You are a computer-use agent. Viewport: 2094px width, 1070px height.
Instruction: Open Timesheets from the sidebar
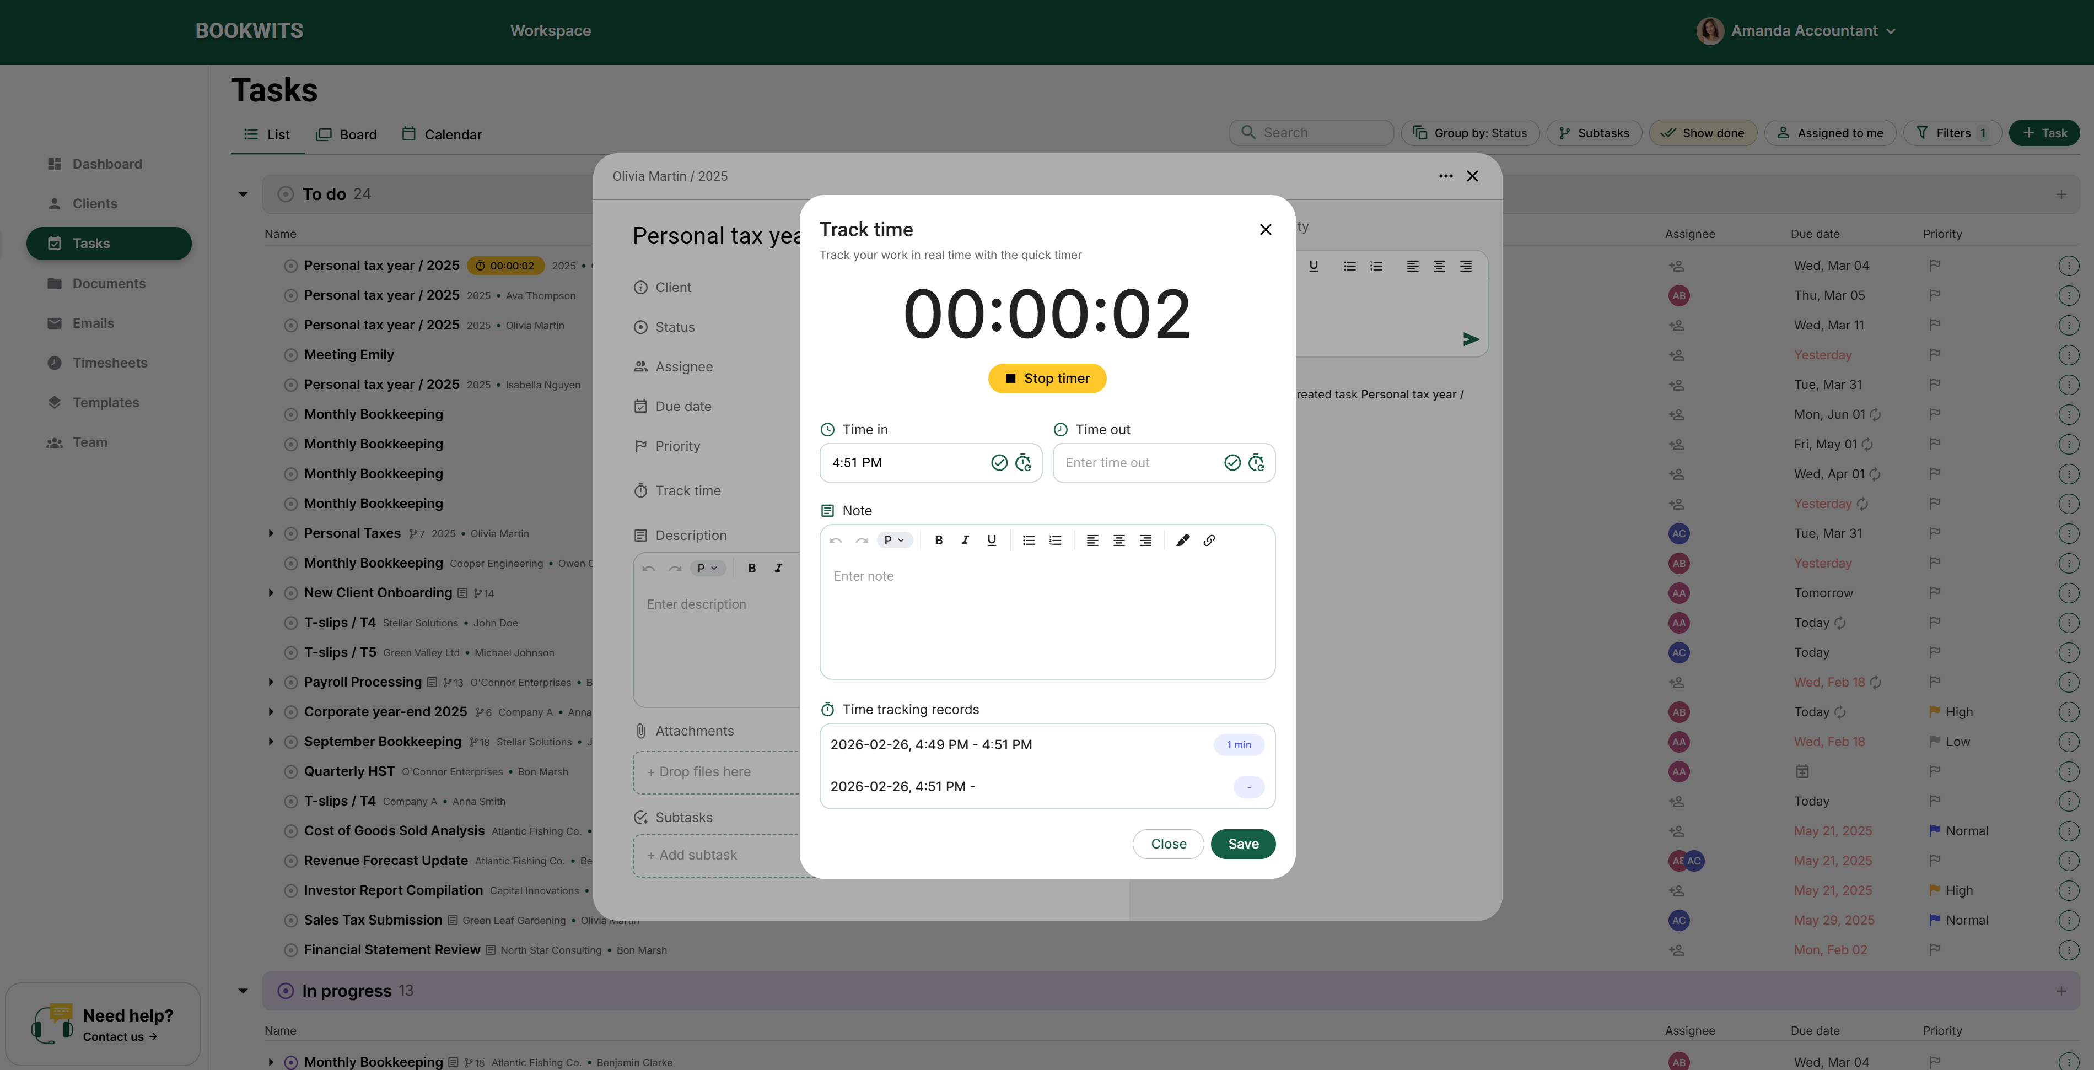[x=110, y=363]
